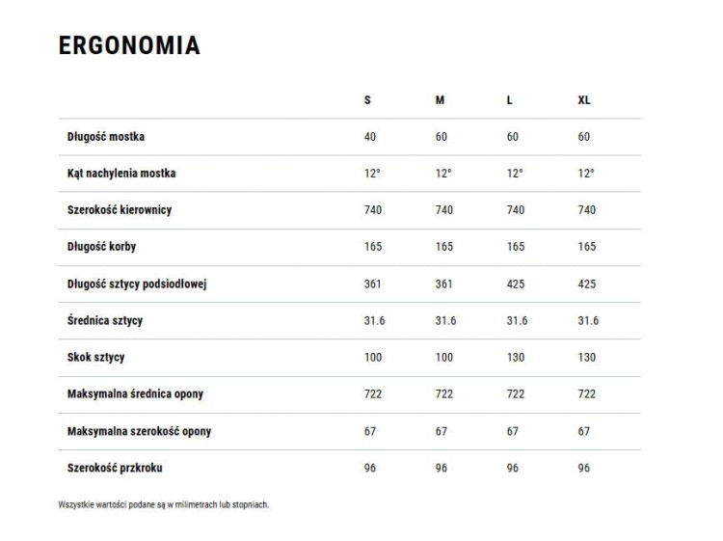Click the Maksymalna średnica opony label
The image size is (723, 541).
coord(135,393)
